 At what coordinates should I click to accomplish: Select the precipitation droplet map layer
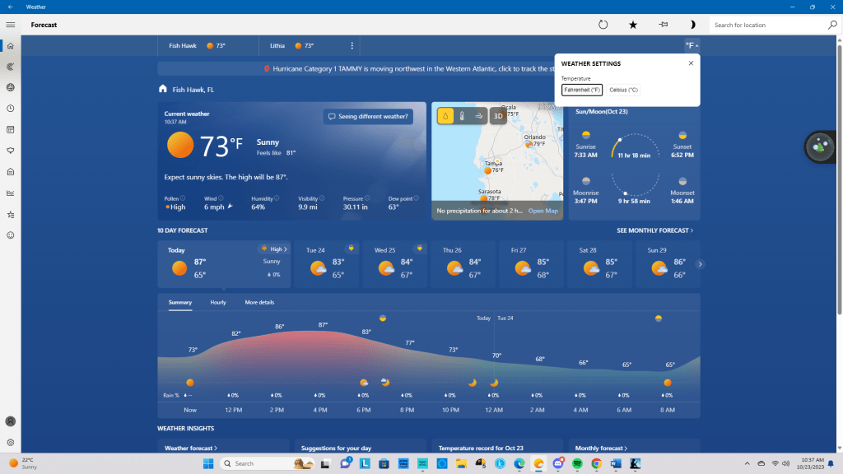(x=445, y=116)
